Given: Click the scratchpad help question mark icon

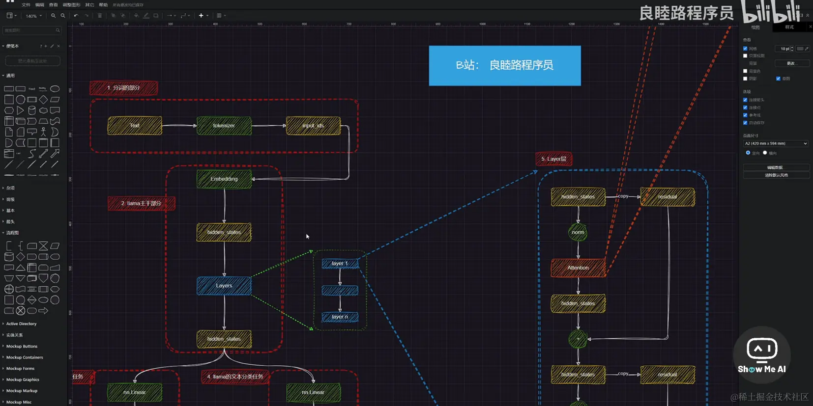Looking at the screenshot, I should [41, 46].
